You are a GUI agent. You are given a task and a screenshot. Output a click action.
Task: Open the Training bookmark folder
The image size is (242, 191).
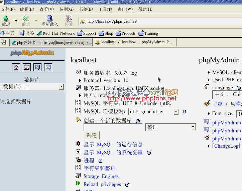(148, 33)
